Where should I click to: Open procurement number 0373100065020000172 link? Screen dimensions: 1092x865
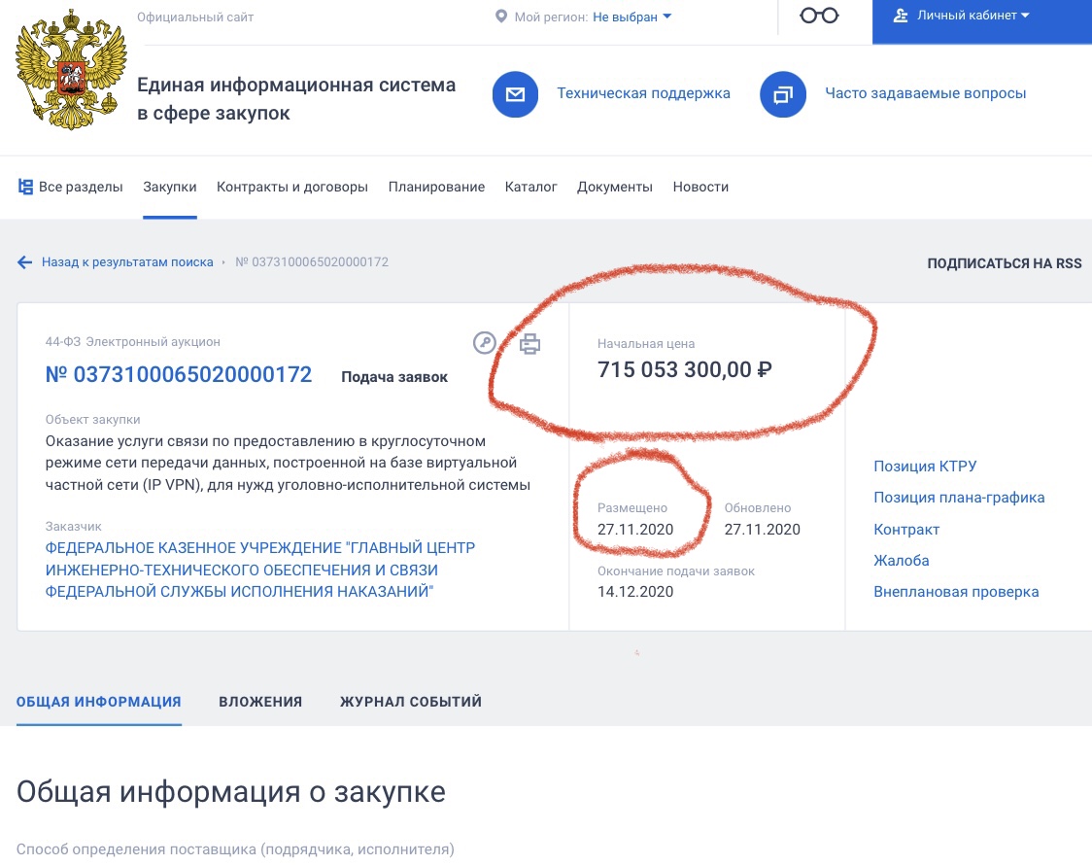[x=179, y=375]
